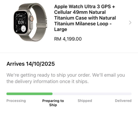This screenshot has height=113, width=138.
Task: Click the word Large in the product name
Action: pos(61,29)
